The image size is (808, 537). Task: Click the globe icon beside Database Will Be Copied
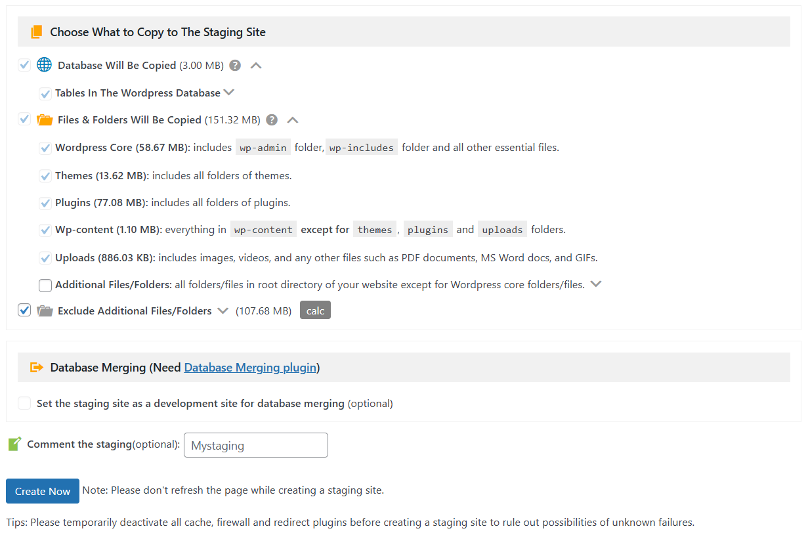click(x=44, y=65)
